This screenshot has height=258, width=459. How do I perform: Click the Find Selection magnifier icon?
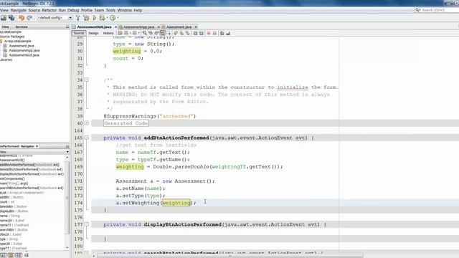click(145, 33)
